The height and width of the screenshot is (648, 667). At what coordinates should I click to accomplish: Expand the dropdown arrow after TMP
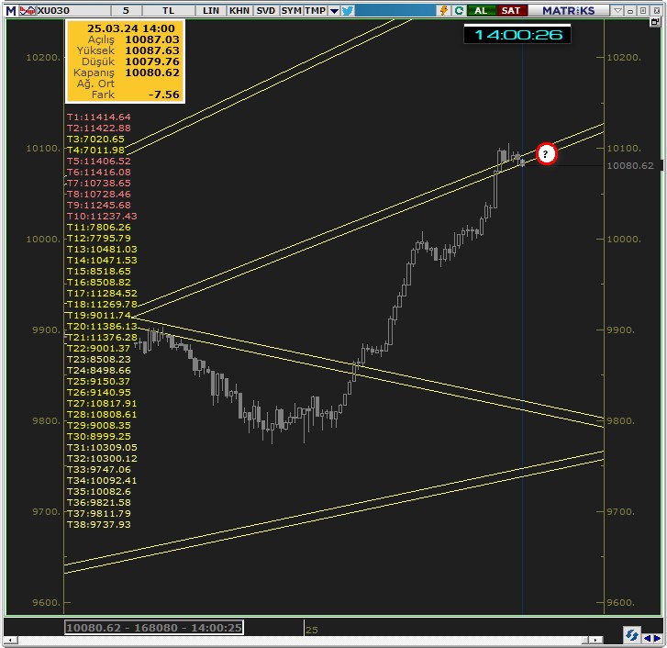point(334,11)
